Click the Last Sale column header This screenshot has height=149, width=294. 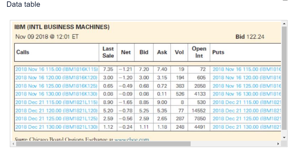pyautogui.click(x=108, y=52)
